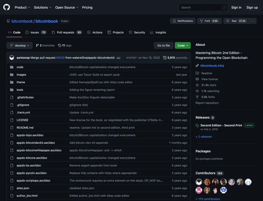The height and width of the screenshot is (201, 263).
Task: Open the Solutions dropdown menu
Action: 43,7
